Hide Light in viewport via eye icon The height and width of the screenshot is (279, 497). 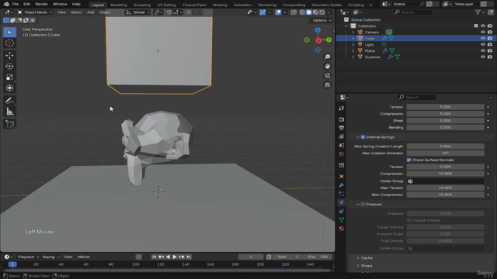pos(483,45)
